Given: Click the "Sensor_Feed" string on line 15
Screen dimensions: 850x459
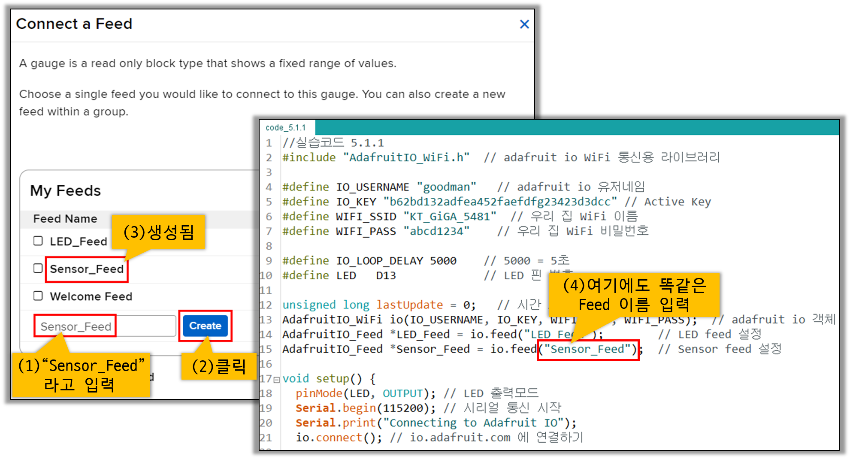Looking at the screenshot, I should (x=587, y=349).
